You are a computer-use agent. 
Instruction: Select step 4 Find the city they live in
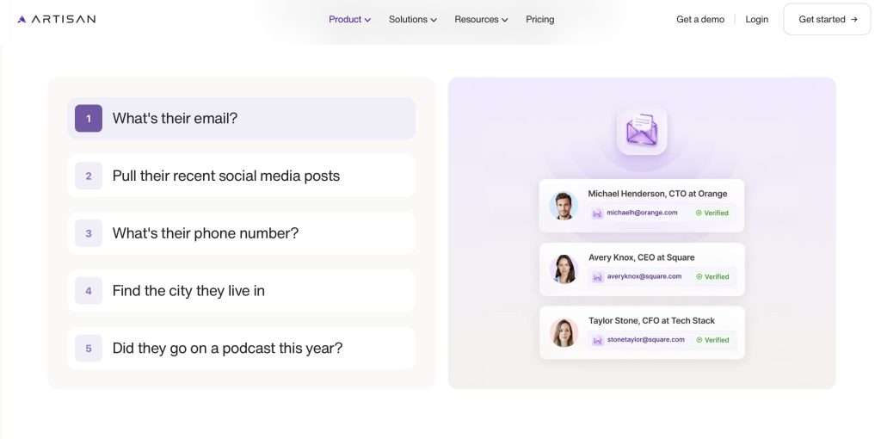click(x=241, y=291)
